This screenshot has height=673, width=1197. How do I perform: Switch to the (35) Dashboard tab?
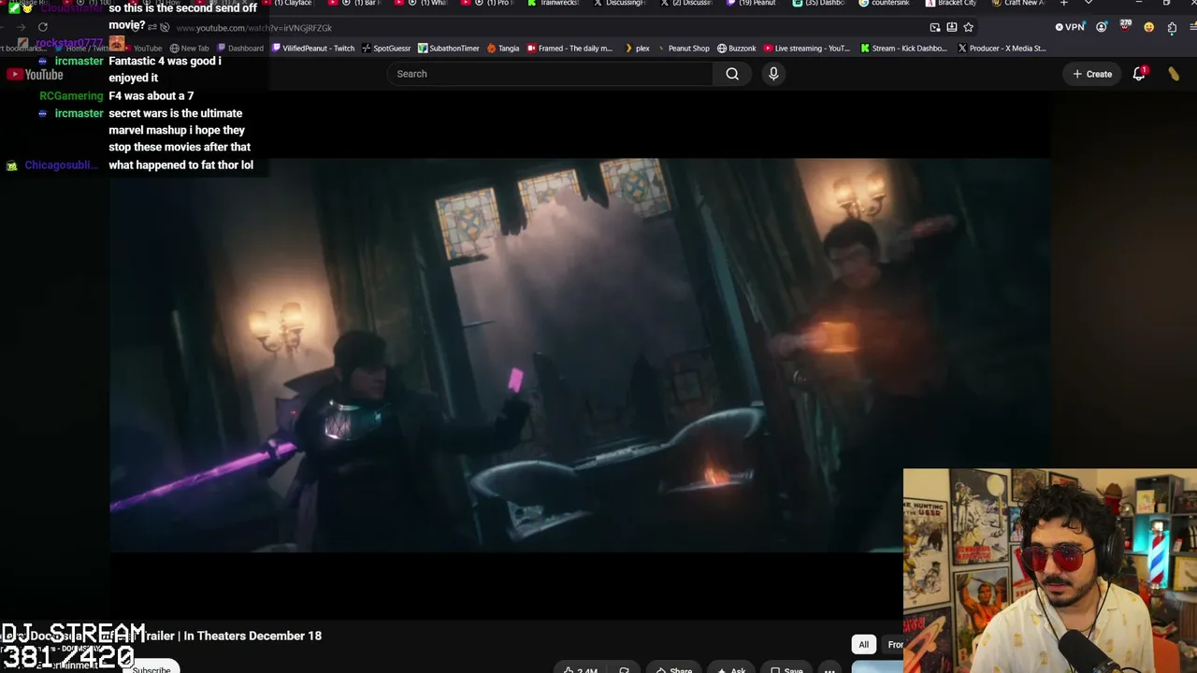point(818,4)
